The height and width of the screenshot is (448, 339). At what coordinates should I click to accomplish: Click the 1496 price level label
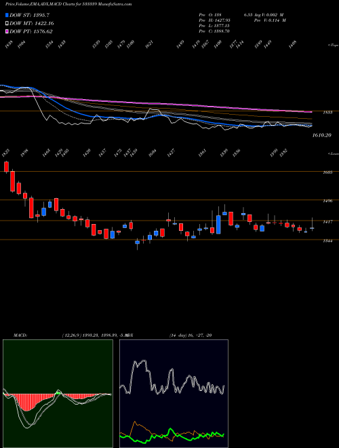click(x=327, y=201)
